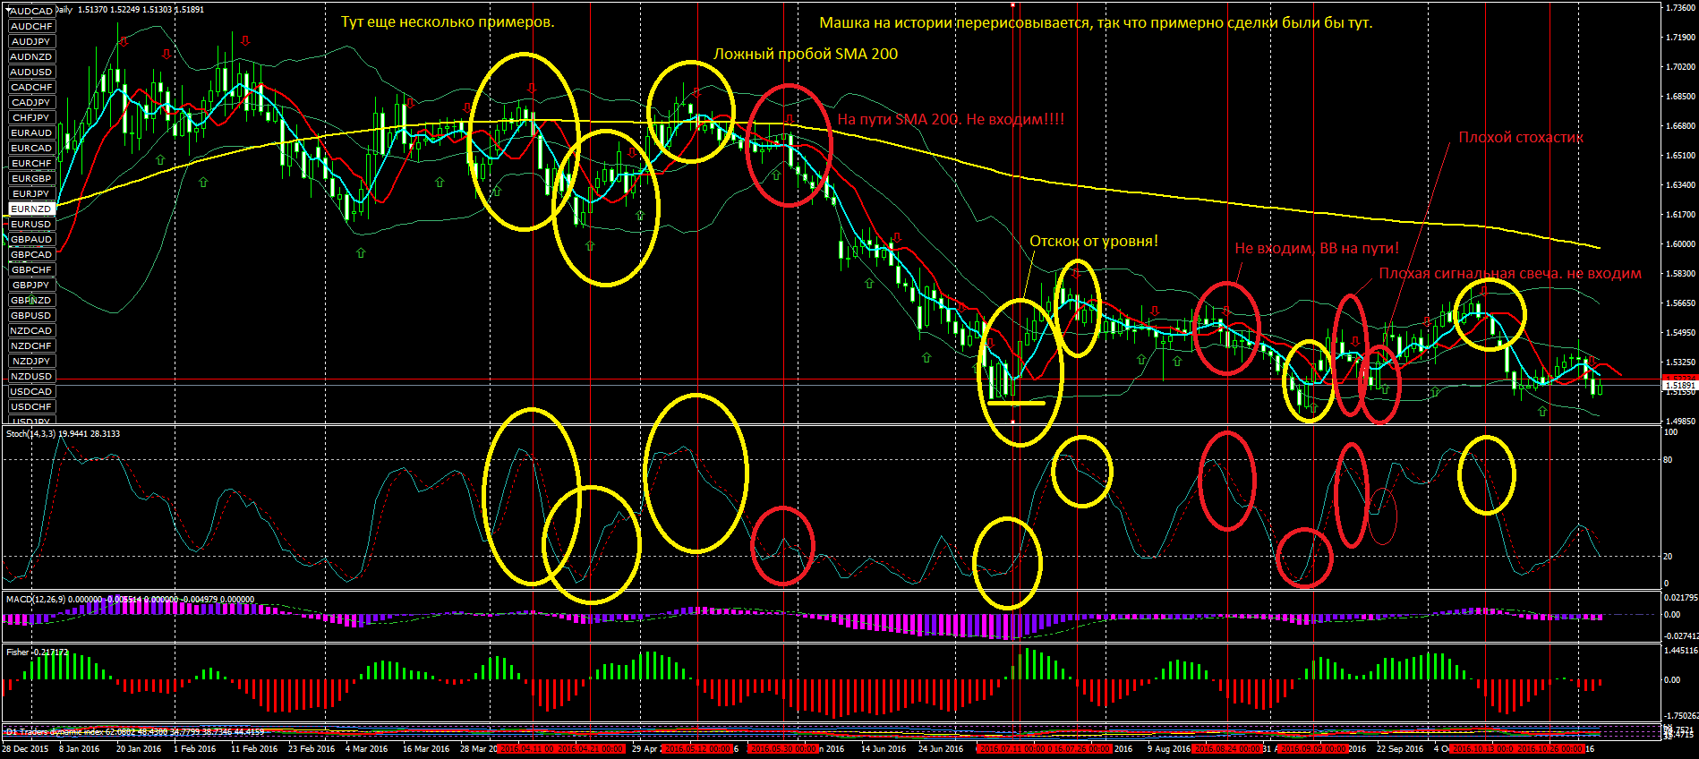Show the NZDCHF chart

click(31, 345)
